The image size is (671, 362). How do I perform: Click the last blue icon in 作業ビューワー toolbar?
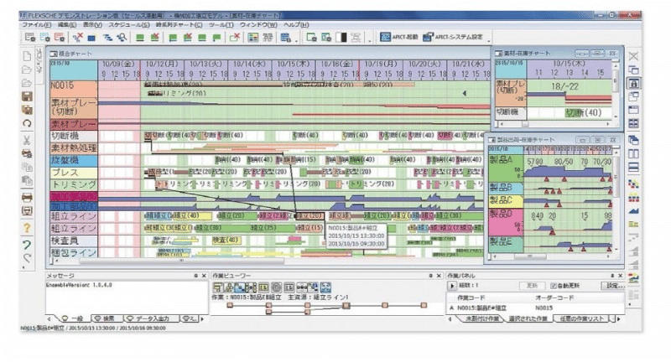tap(326, 287)
